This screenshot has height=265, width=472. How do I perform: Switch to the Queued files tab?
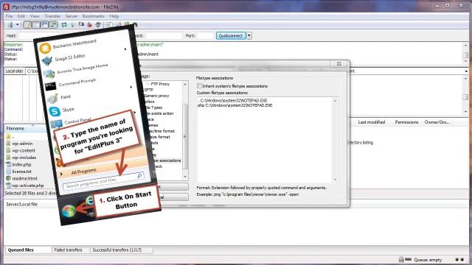click(x=21, y=250)
